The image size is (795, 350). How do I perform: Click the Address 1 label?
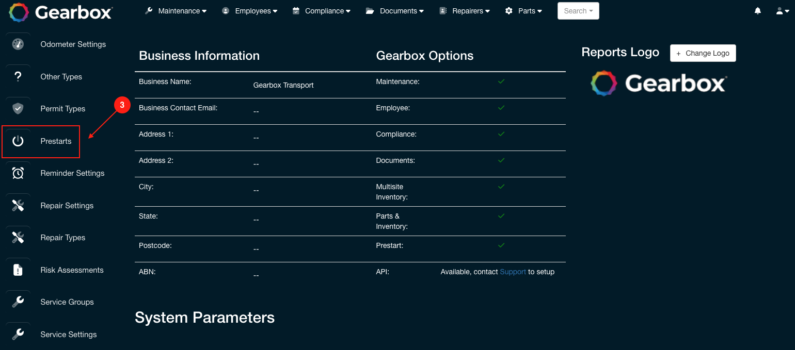pos(156,134)
